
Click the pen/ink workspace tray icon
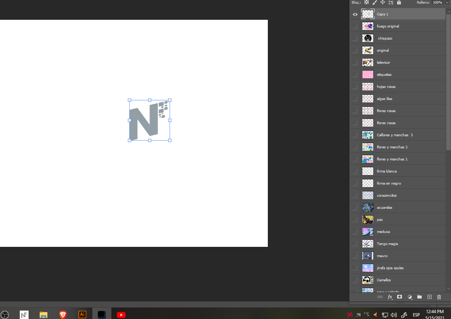[404, 315]
